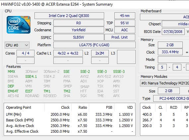This screenshot has height=140, width=189.
Task: Click the Timing value 4 field
Action: pyautogui.click(x=177, y=67)
